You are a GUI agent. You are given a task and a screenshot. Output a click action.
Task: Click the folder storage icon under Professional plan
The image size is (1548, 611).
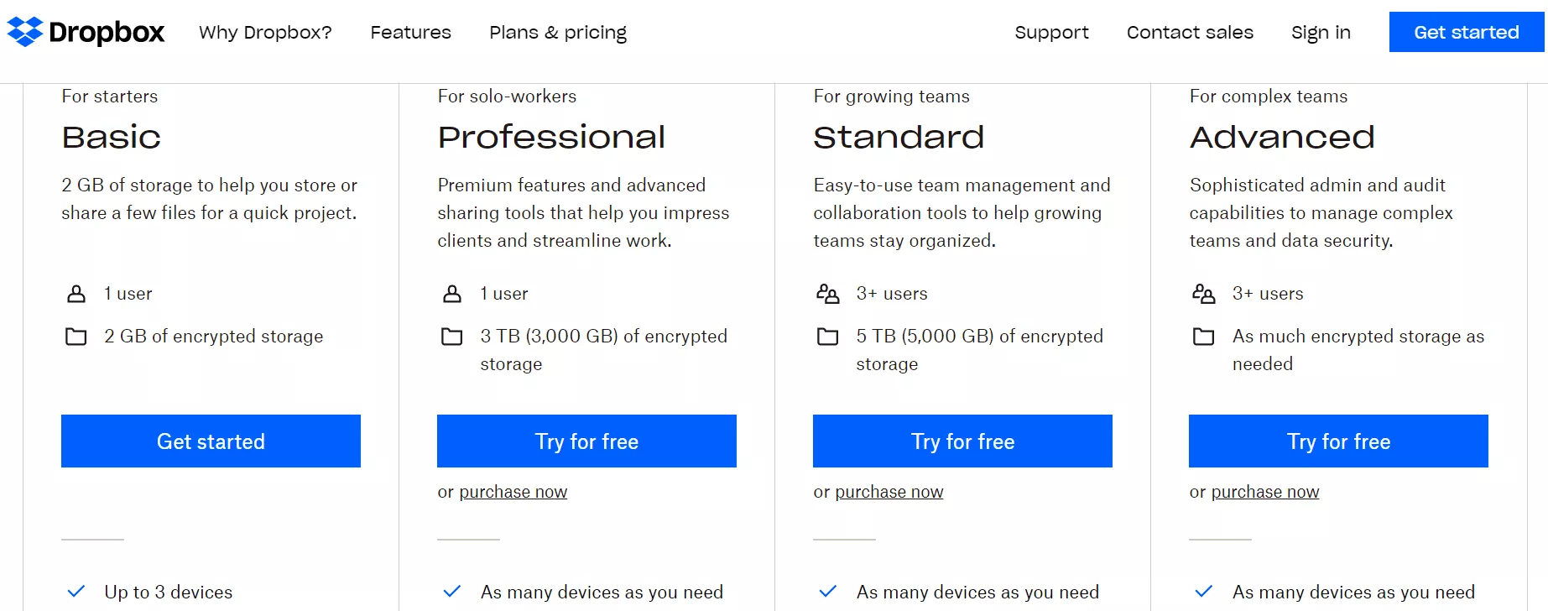(x=451, y=336)
